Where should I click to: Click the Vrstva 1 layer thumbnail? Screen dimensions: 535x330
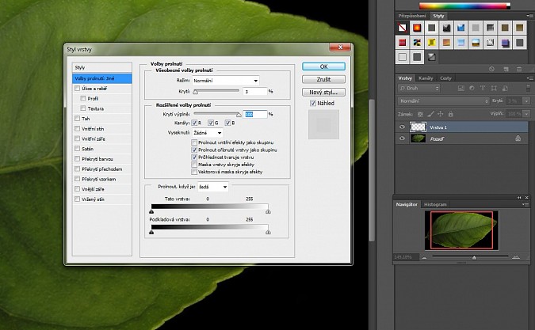[x=418, y=127]
